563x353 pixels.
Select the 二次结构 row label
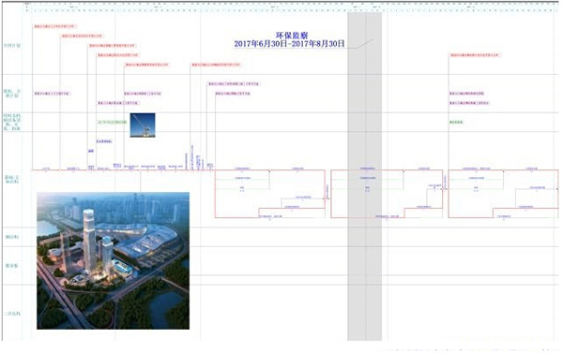(x=12, y=314)
